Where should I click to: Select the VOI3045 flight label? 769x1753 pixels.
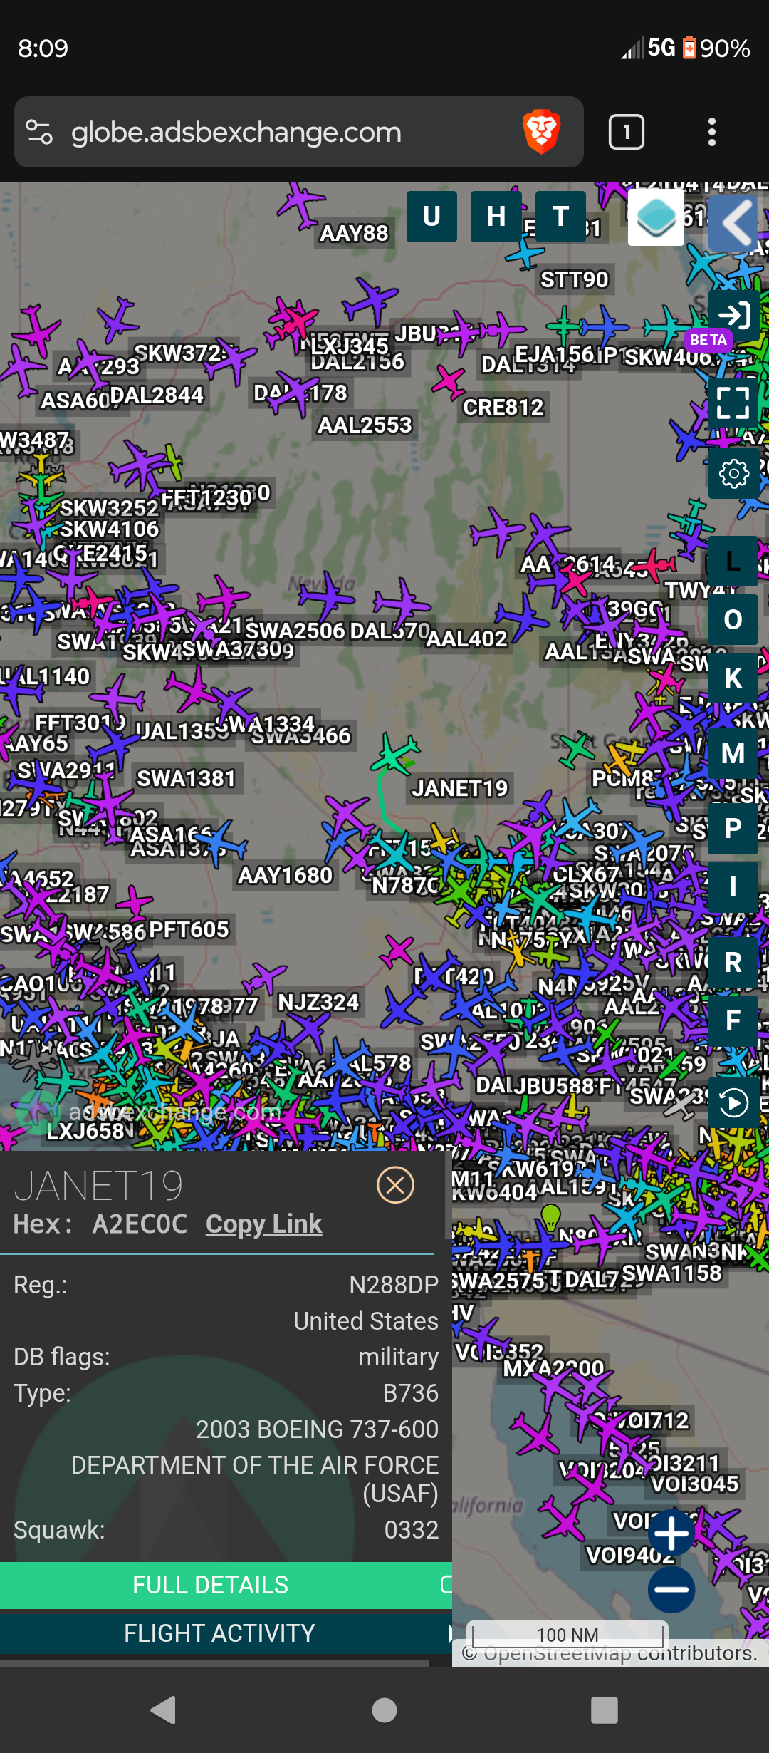(x=695, y=1484)
